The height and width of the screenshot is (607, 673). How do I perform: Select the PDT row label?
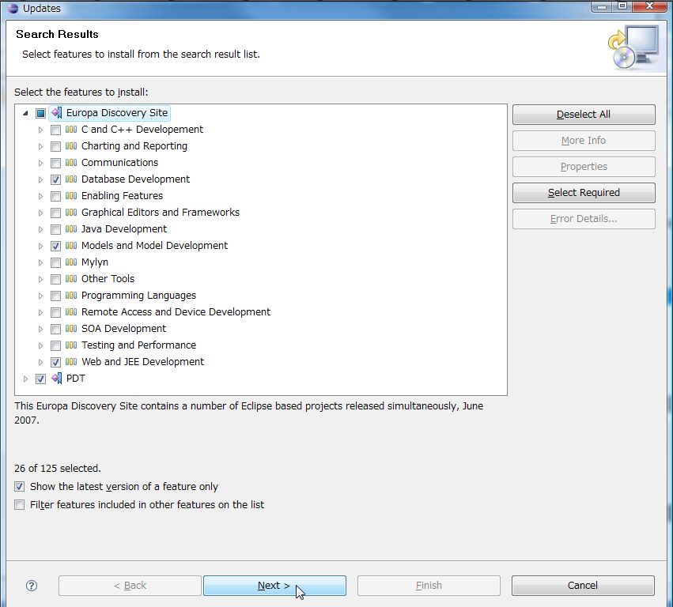click(76, 379)
